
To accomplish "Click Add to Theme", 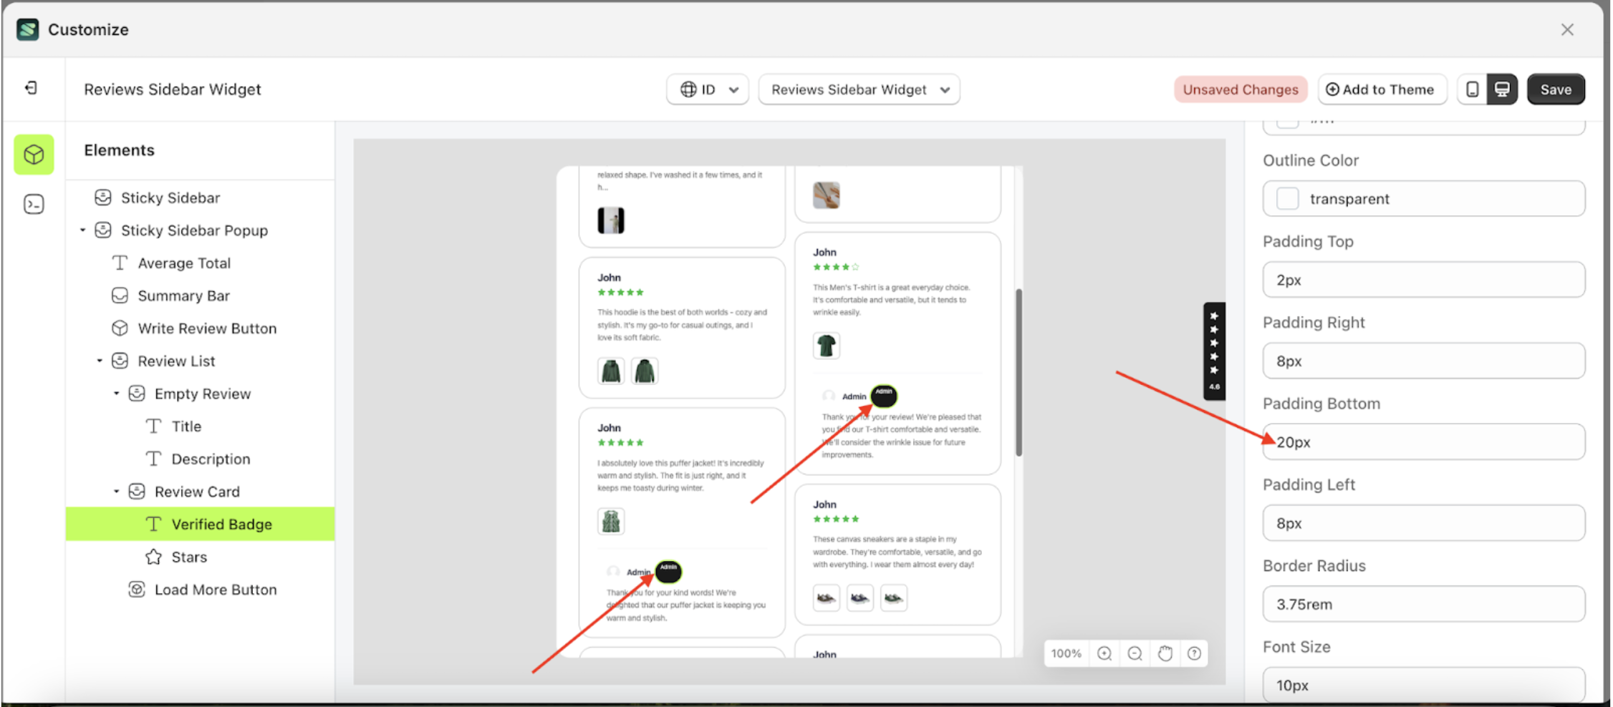I will click(x=1382, y=89).
